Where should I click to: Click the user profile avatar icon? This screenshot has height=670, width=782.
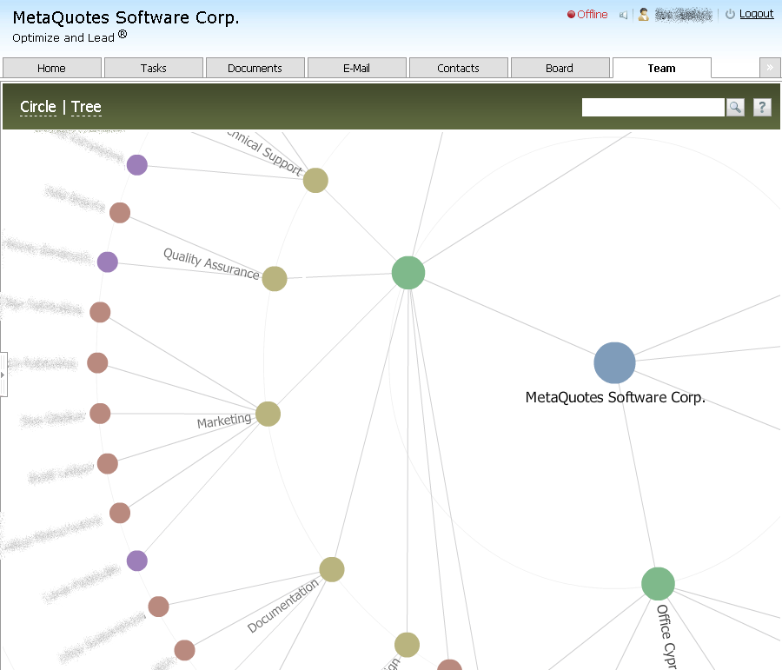pyautogui.click(x=644, y=15)
